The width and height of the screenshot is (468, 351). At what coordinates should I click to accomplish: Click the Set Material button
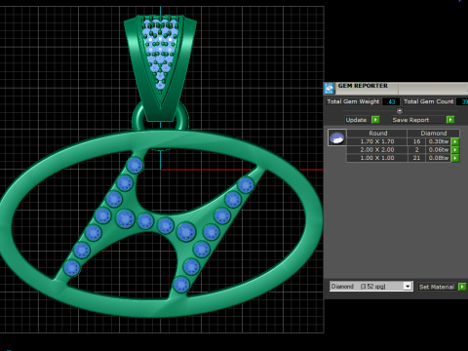coord(437,287)
